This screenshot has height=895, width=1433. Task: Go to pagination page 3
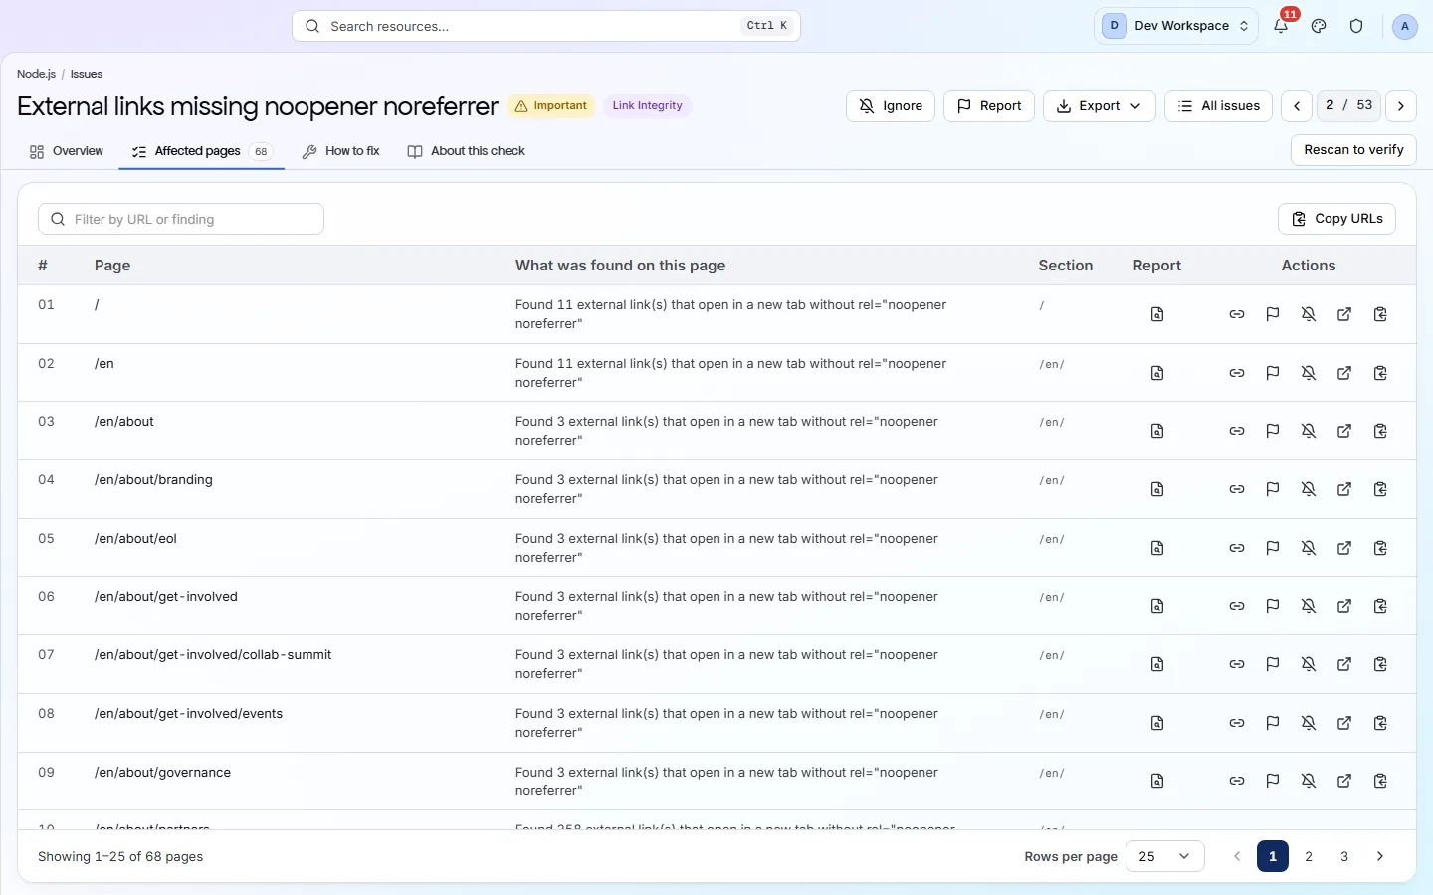[1344, 856]
